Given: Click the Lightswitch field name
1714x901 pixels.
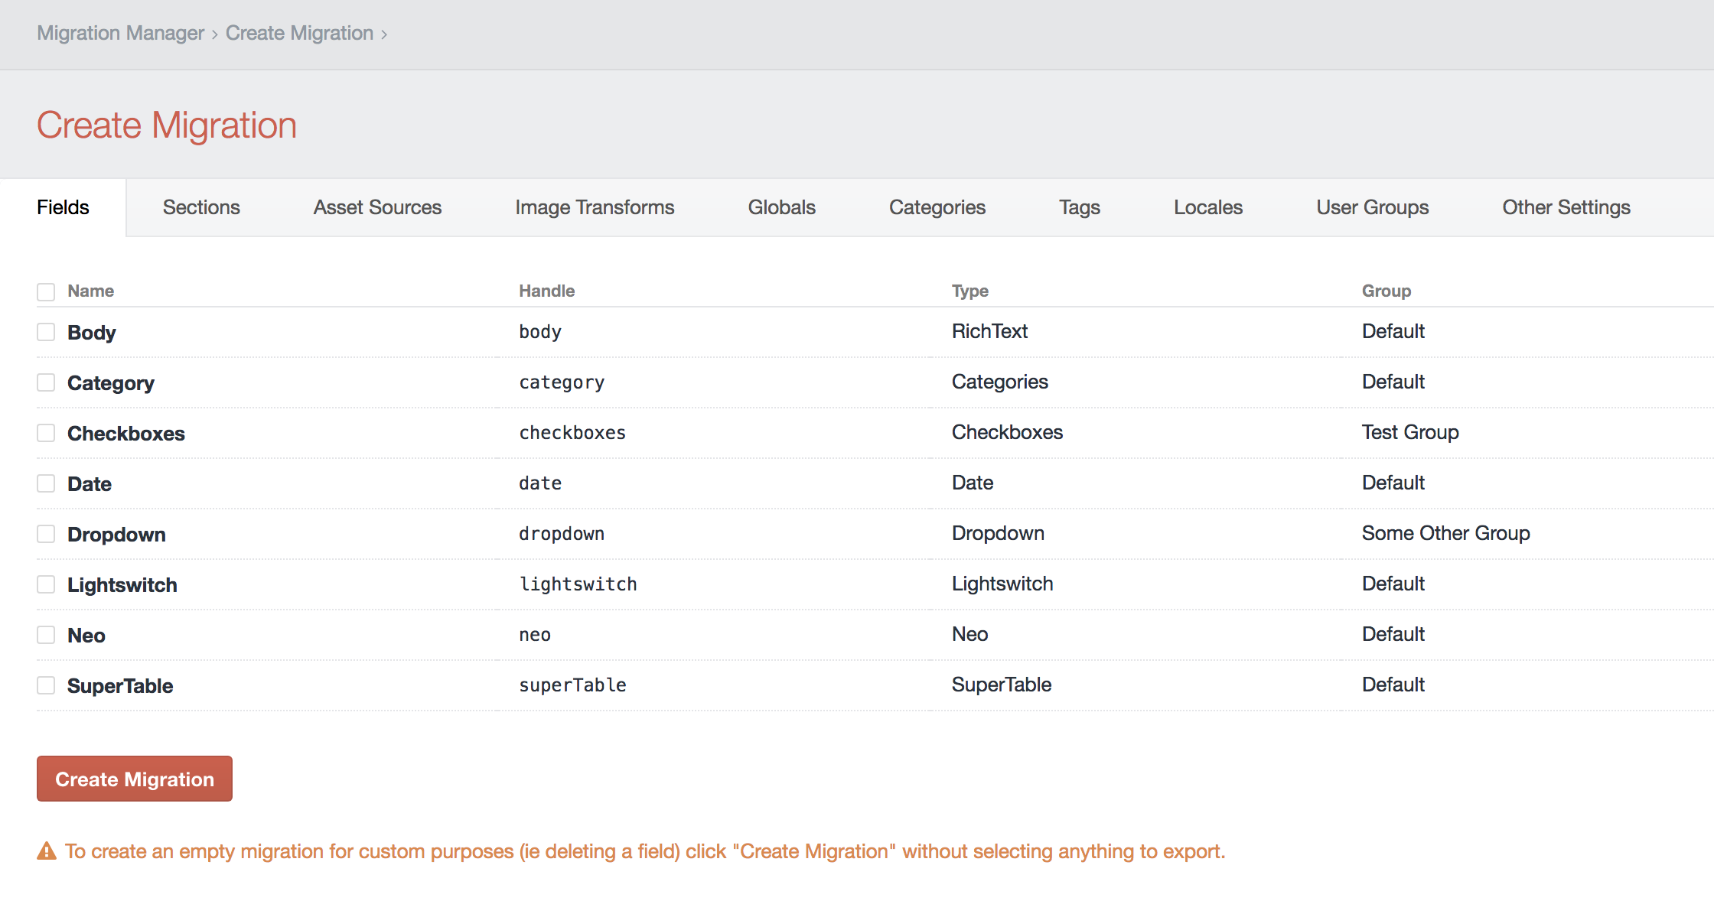Looking at the screenshot, I should click(122, 585).
